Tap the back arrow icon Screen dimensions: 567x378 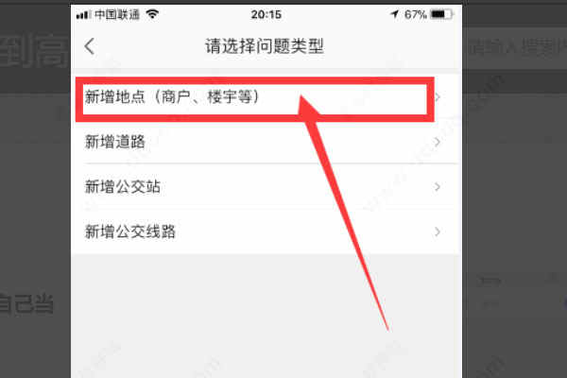click(x=90, y=46)
